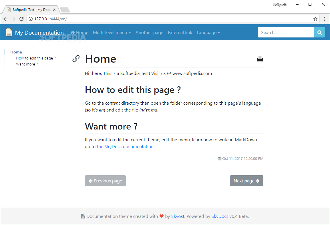Click the browser back arrow
The image size is (330, 225).
tap(5, 19)
